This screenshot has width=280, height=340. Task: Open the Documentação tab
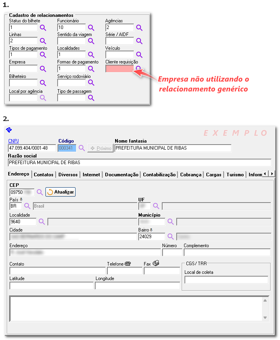point(121,175)
